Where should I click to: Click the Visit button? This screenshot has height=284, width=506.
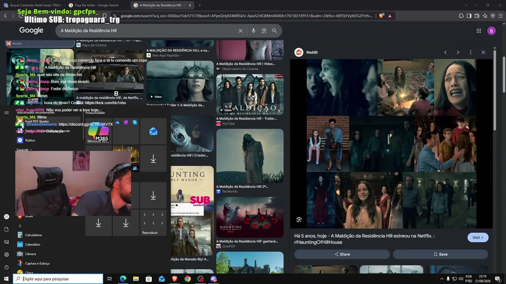478,237
